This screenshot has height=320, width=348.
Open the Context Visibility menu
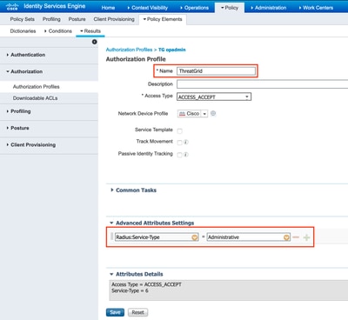(x=148, y=8)
